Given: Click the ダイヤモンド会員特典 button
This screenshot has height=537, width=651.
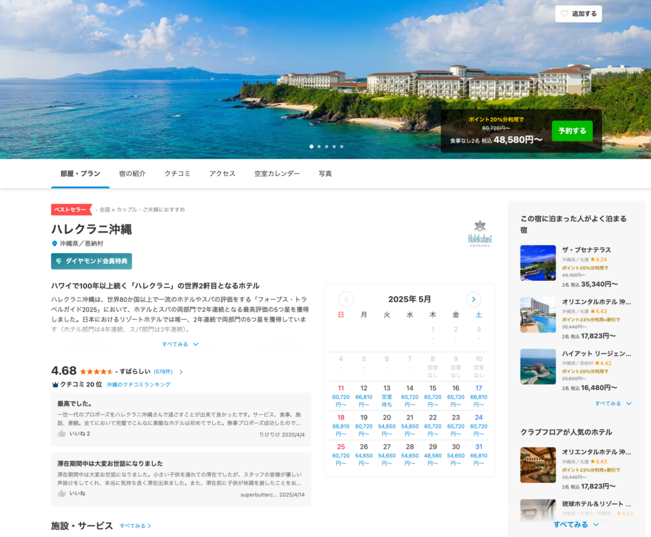Looking at the screenshot, I should pos(92,261).
